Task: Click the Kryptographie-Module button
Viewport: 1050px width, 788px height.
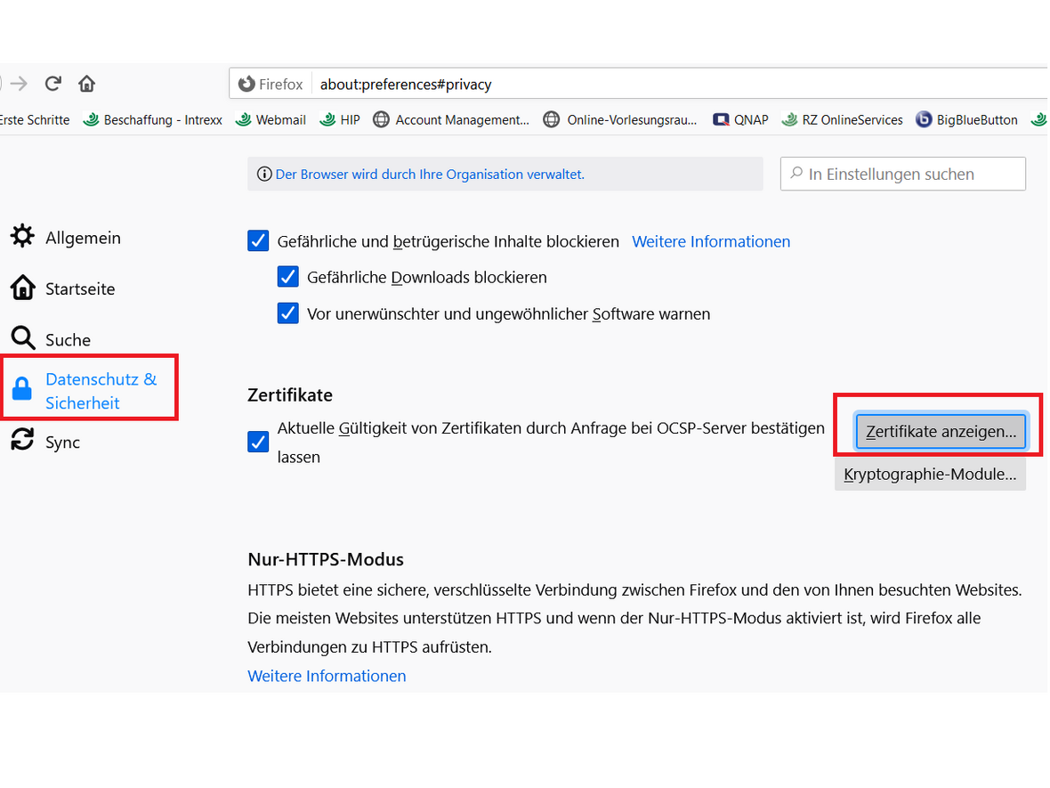Action: click(x=930, y=474)
